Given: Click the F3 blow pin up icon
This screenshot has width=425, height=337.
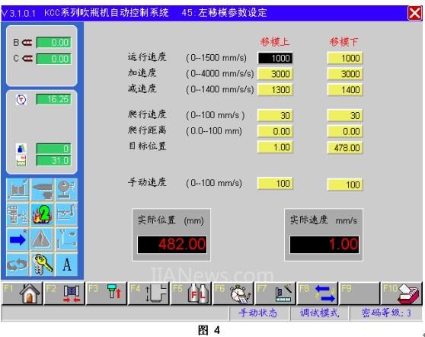Looking at the screenshot, I should [107, 294].
